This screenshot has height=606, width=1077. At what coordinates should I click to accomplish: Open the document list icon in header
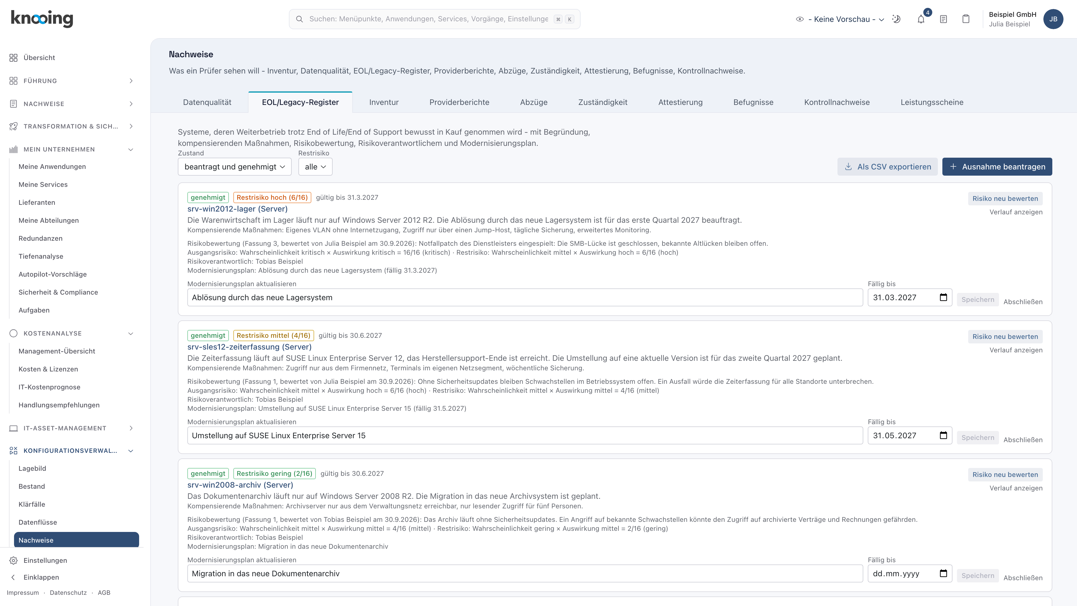[943, 19]
